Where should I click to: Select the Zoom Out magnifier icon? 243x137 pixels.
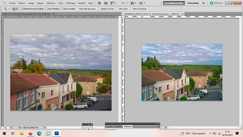[x=17, y=9]
